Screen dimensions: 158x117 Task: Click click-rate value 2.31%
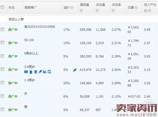point(116,43)
